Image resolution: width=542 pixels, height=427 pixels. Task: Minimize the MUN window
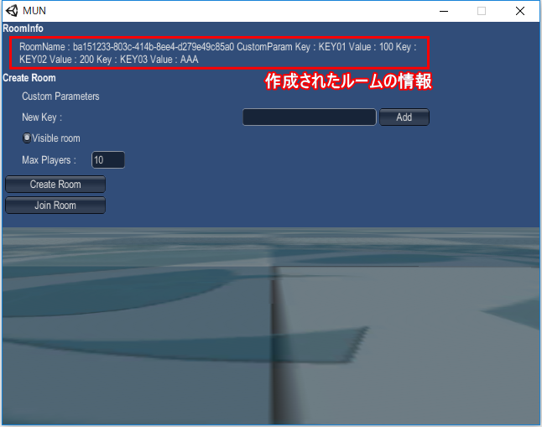[444, 11]
